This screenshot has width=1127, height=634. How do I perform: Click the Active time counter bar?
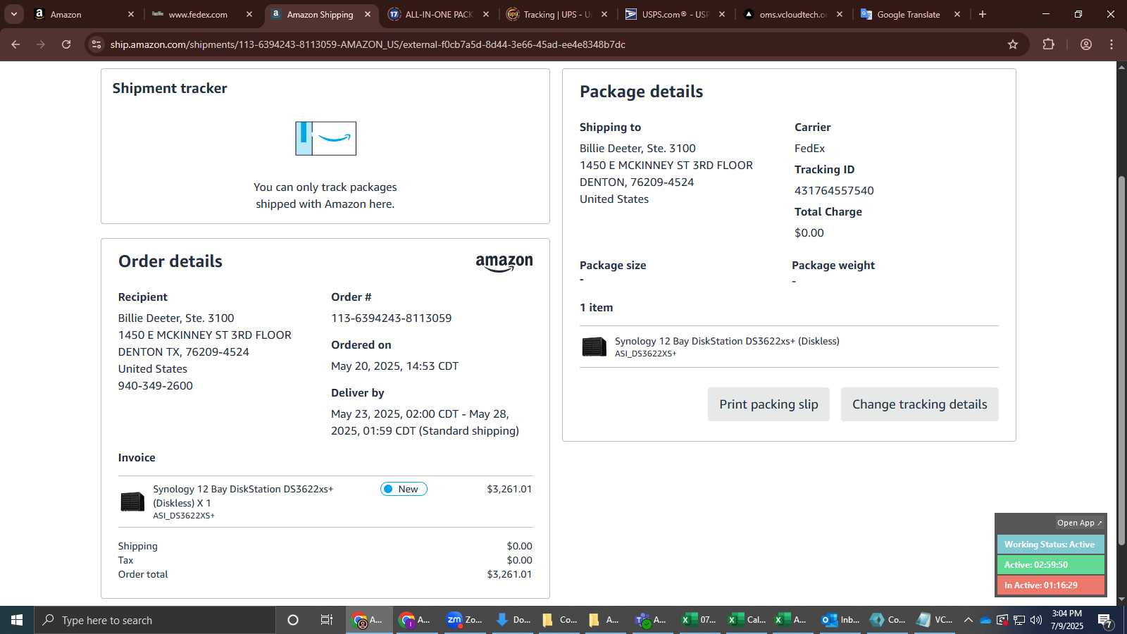[1050, 565]
